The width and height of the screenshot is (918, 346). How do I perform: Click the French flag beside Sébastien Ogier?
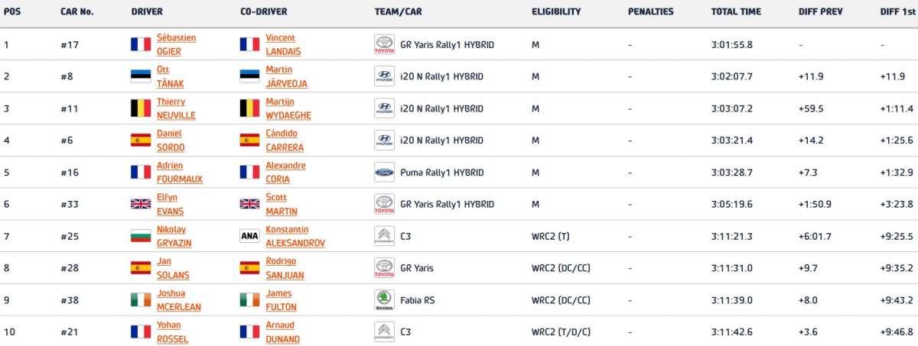tap(141, 44)
